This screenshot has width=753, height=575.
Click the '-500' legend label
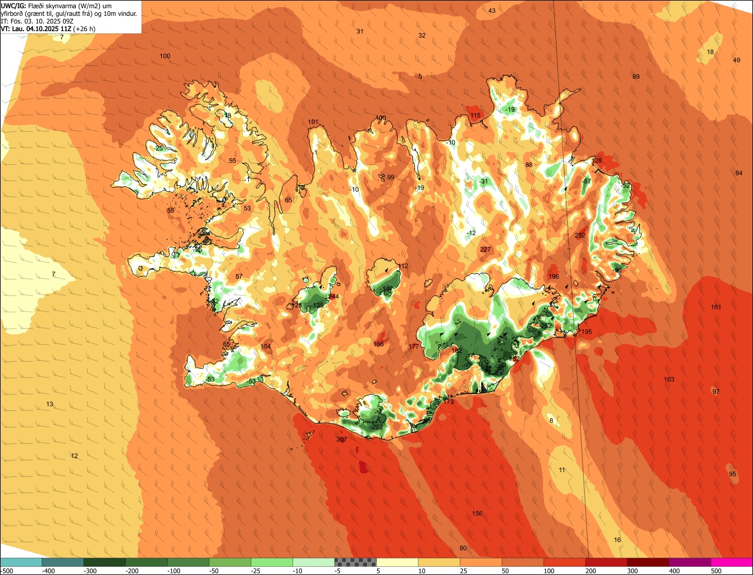[x=7, y=571]
